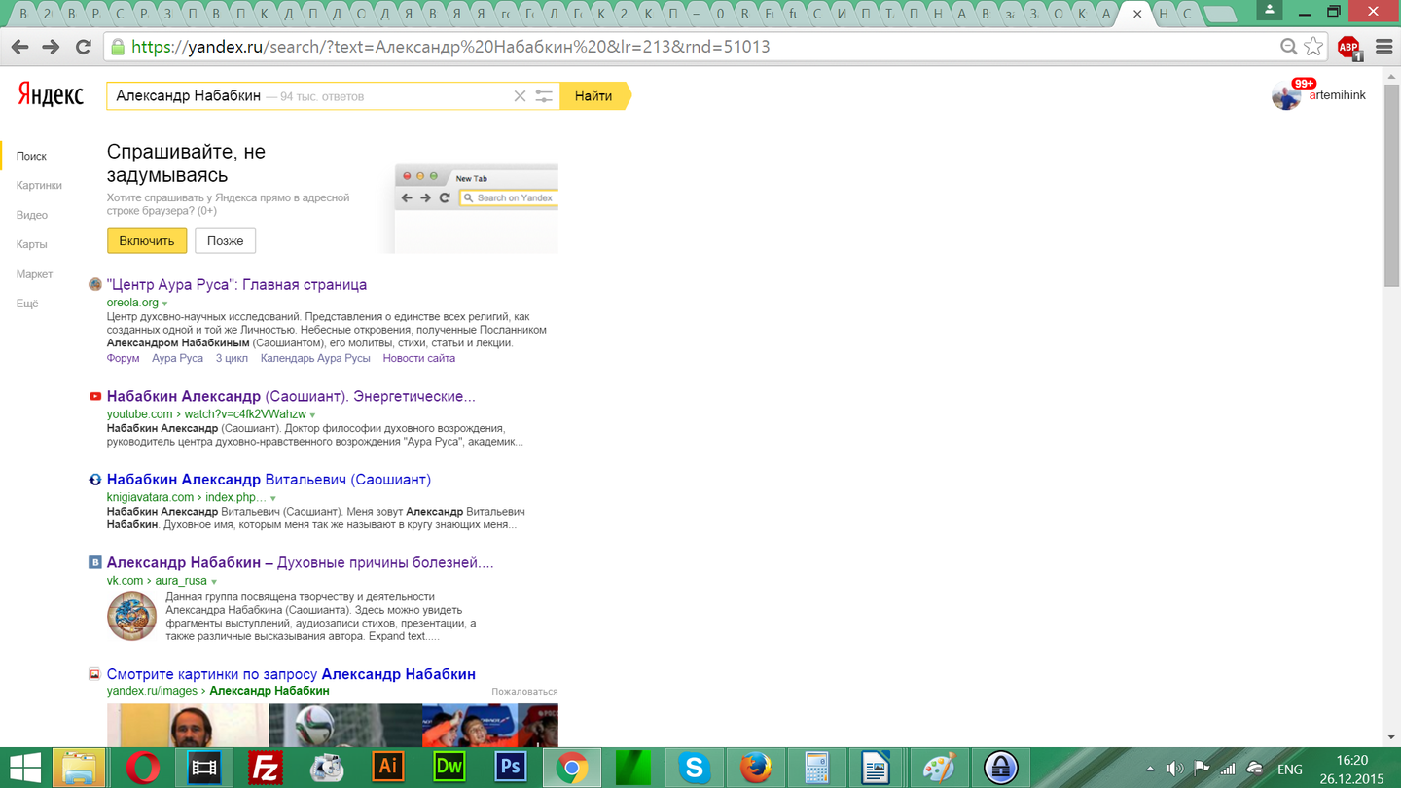Expand the vk.com aura_rusa dropdown arrow
Image resolution: width=1401 pixels, height=788 pixels.
click(214, 582)
